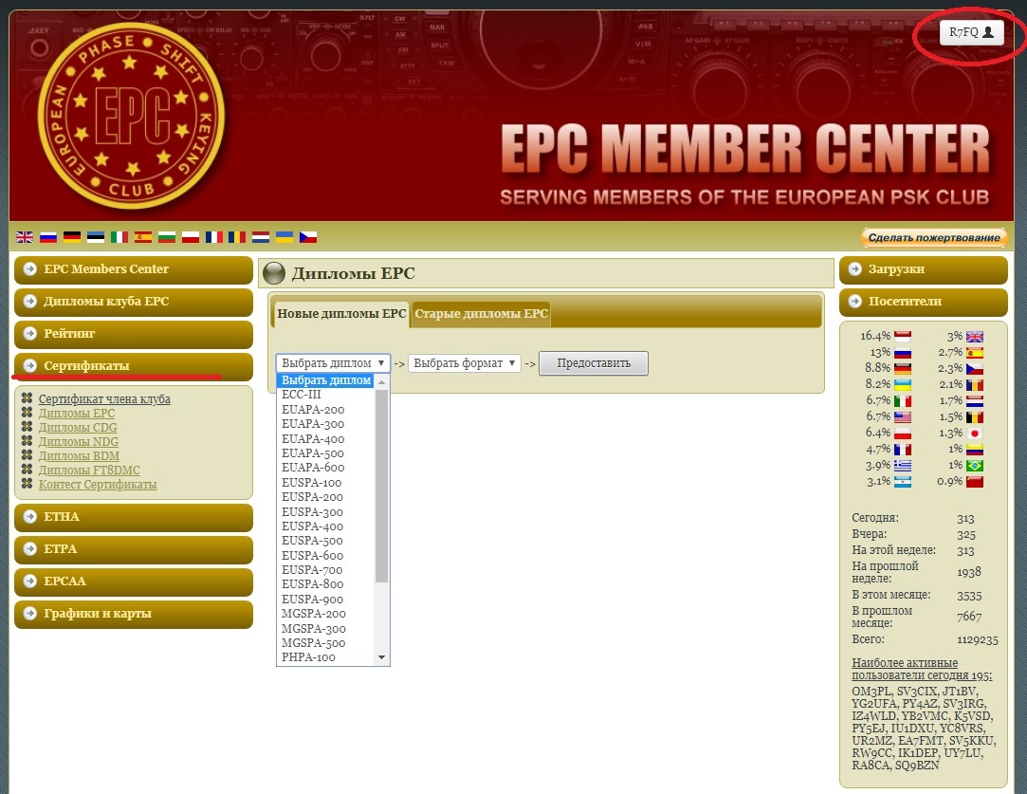Open the Дипломы FT8DMC link
The height and width of the screenshot is (794, 1027).
point(89,471)
